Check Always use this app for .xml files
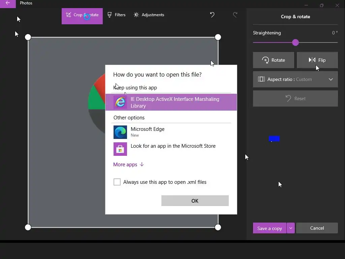This screenshot has width=345, height=259. [x=117, y=182]
